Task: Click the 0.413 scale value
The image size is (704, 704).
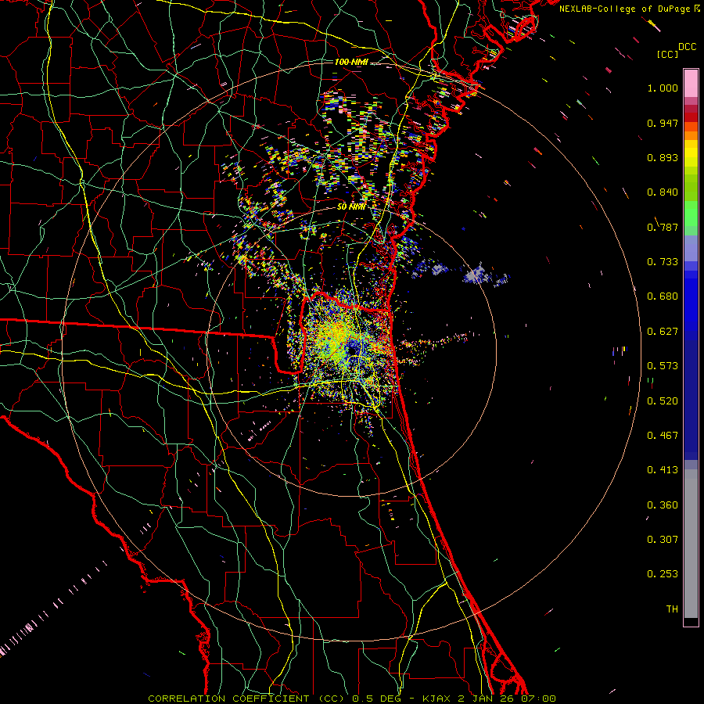Action: point(663,470)
